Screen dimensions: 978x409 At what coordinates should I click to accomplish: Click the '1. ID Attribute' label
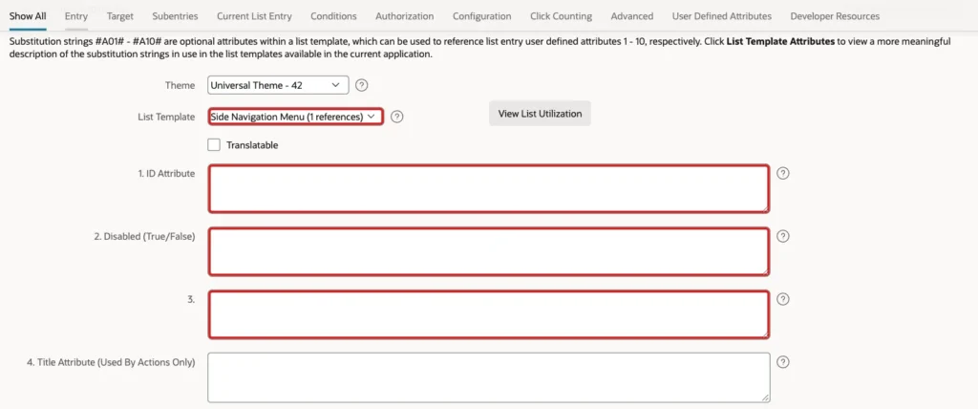(x=166, y=174)
